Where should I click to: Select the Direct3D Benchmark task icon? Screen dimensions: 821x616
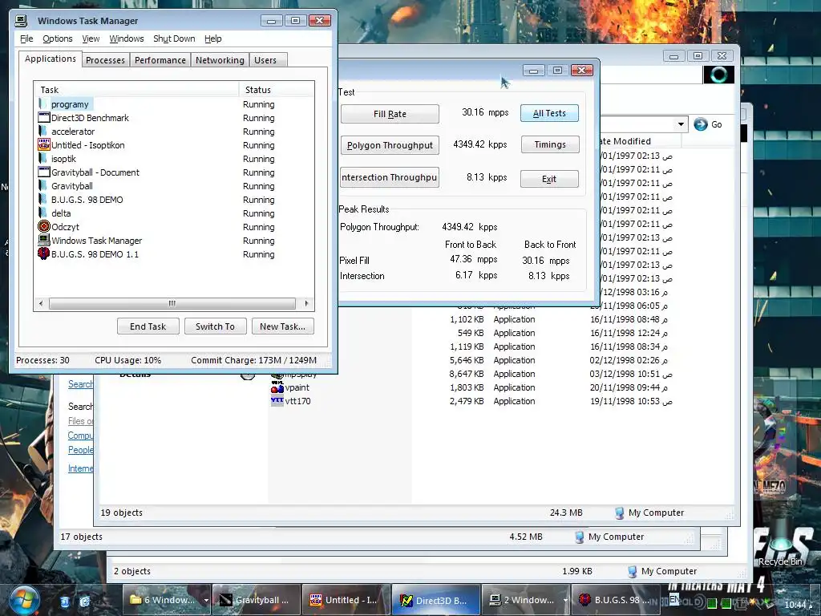coord(44,117)
